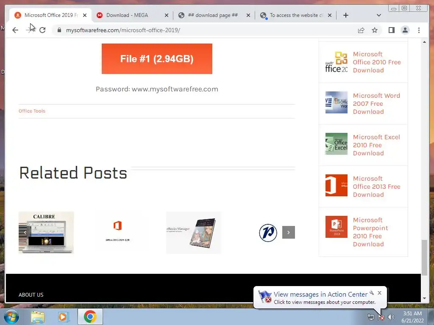Launch Windows Media Player from taskbar
Image resolution: width=434 pixels, height=325 pixels.
[63, 317]
